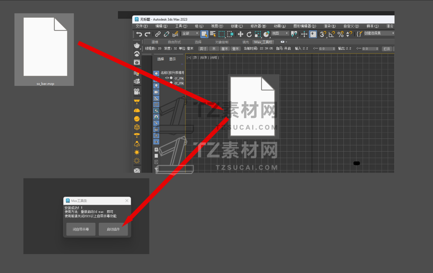Click the 英寸 unit button
433x273 pixels.
[203, 49]
